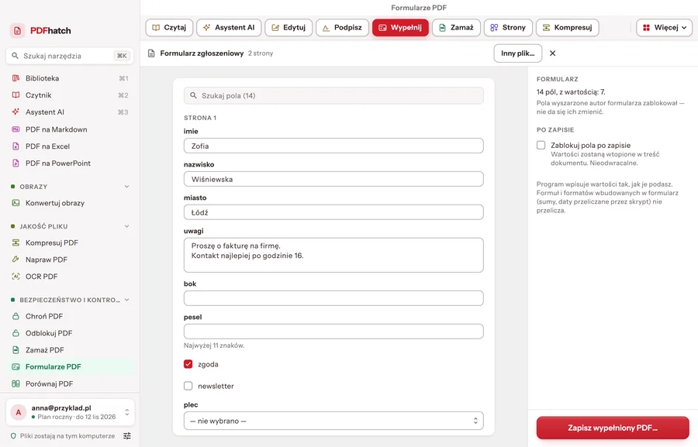Click the imie field with Zofia
698x447 pixels.
tap(333, 146)
